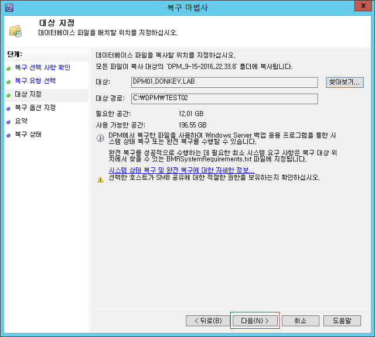Click the 대상 지정 page heading
Screen dimensions: 375x337
[x=57, y=23]
